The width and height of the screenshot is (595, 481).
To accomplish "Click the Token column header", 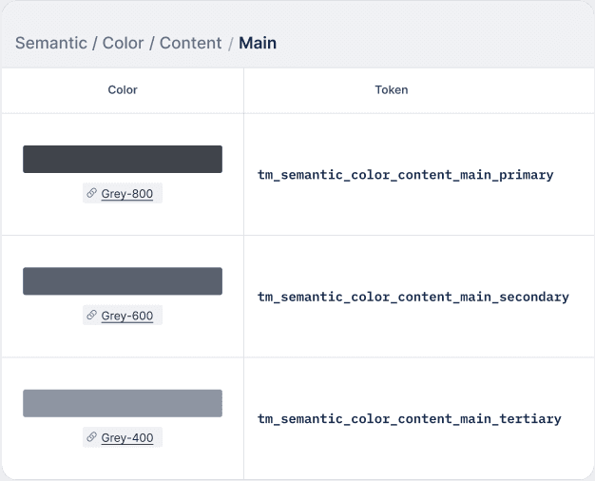I will coord(392,90).
